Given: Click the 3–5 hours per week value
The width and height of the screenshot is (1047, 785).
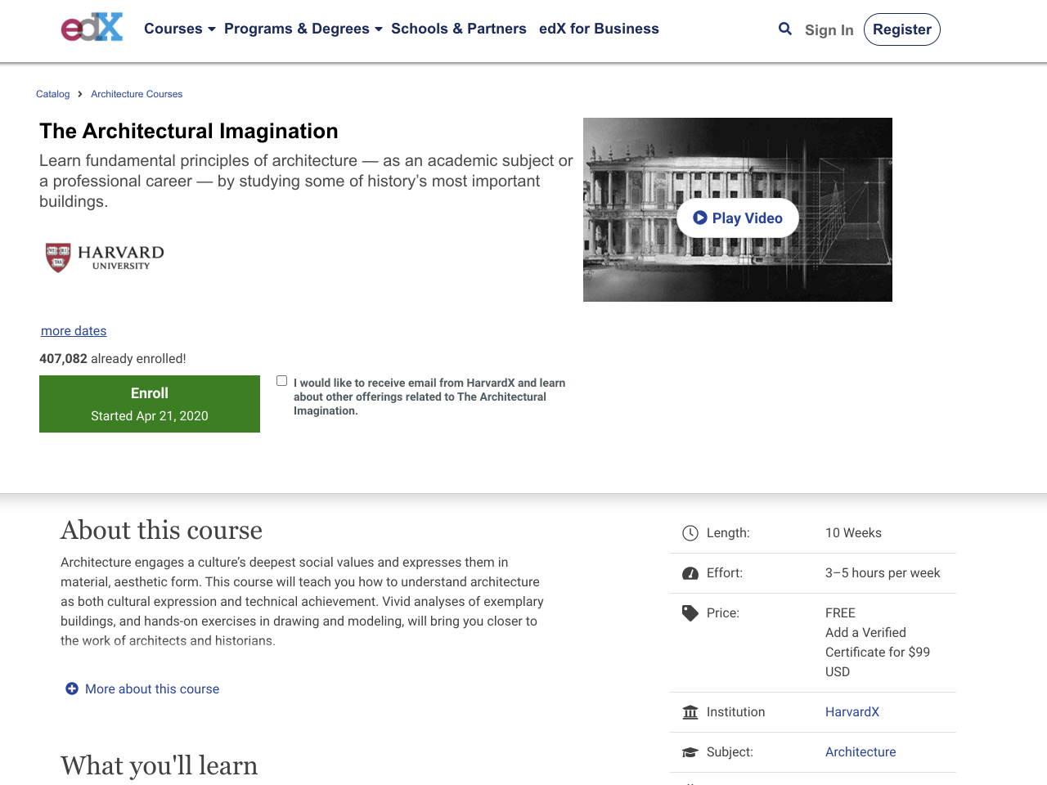Looking at the screenshot, I should coord(883,572).
